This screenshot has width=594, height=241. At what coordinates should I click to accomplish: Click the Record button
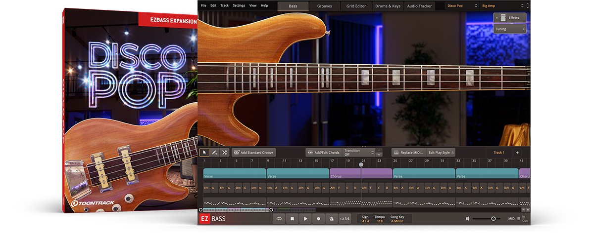pos(318,219)
